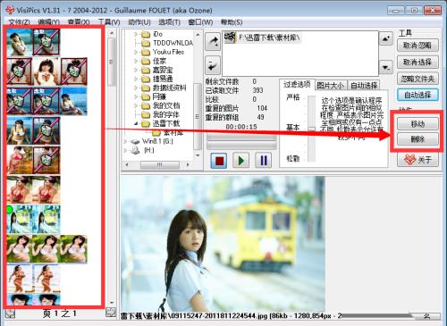Switch to the 过滤选项 tab
447x326 pixels.
(x=297, y=85)
